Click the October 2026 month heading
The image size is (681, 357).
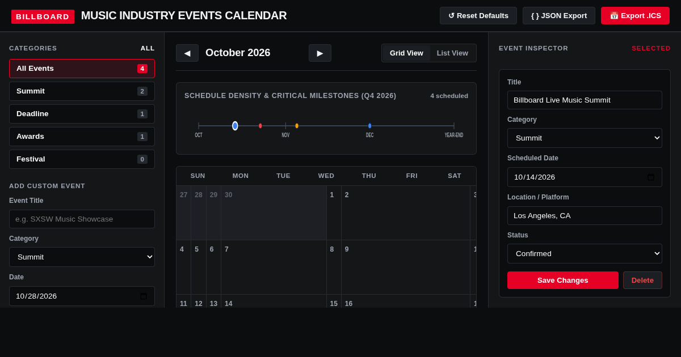(x=238, y=53)
